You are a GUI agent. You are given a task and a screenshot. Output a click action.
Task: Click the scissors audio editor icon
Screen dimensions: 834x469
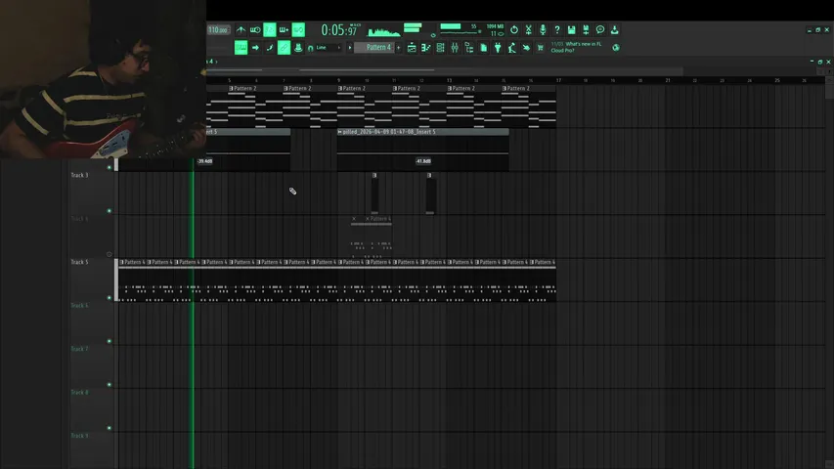pos(529,29)
